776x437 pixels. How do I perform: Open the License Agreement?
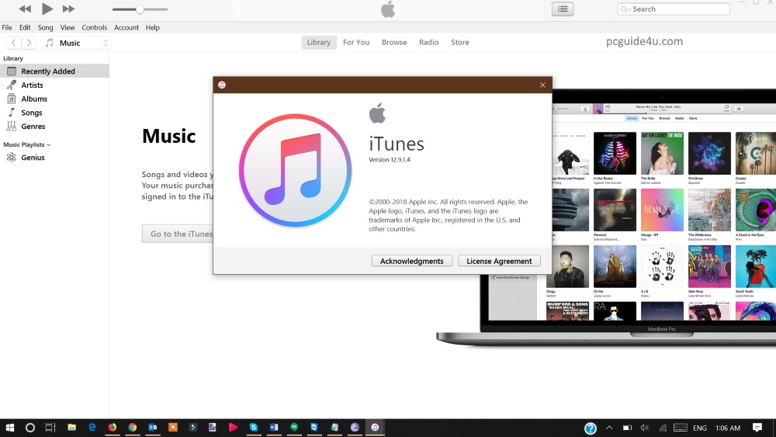coord(499,262)
